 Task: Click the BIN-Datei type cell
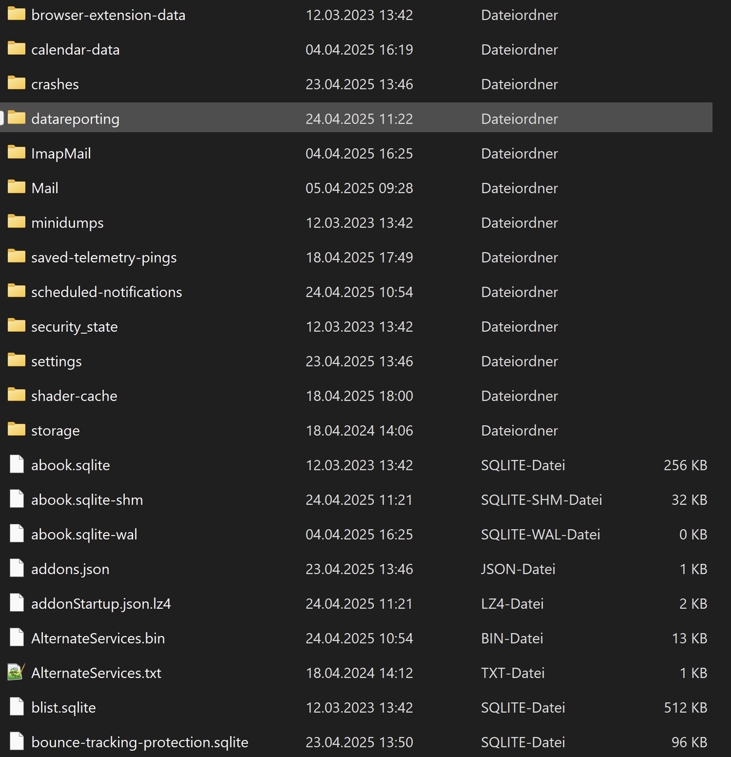click(512, 638)
